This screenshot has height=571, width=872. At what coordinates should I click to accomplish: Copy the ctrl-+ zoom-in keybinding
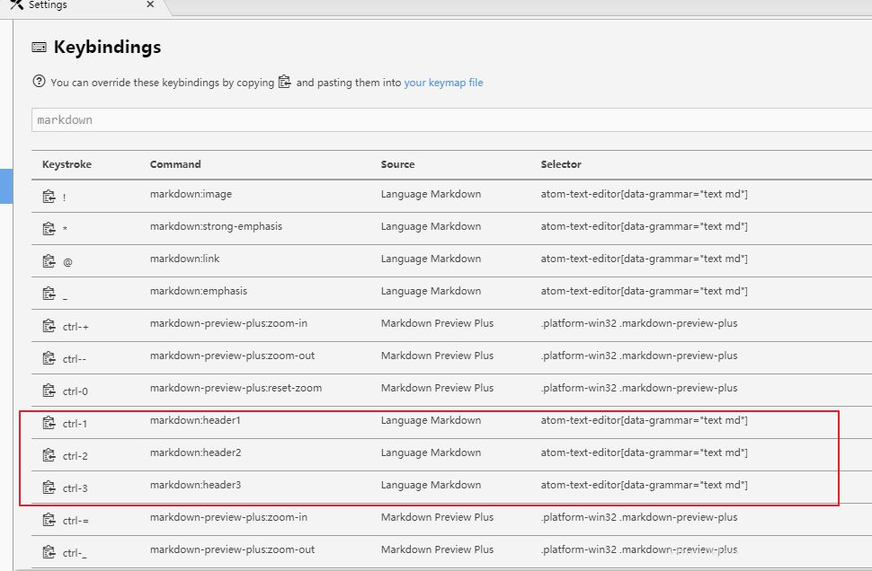pos(49,325)
